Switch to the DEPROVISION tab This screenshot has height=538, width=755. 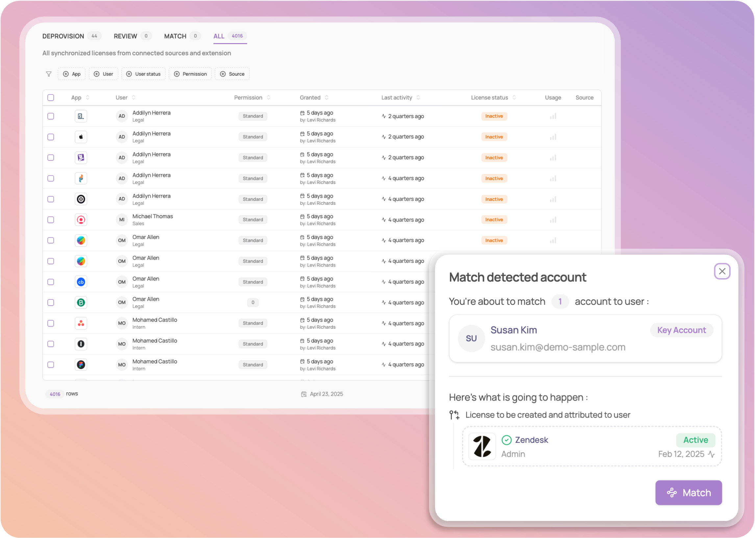pos(63,36)
